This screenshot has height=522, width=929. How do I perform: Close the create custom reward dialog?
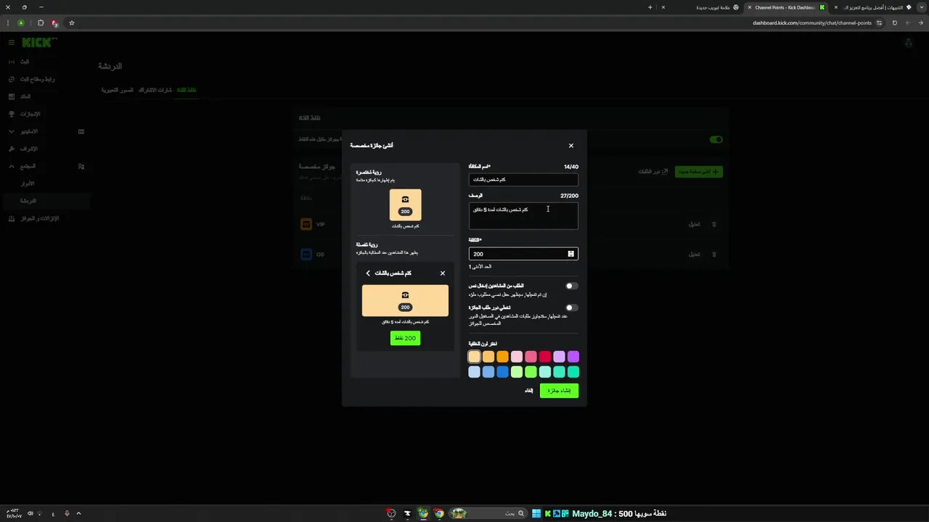570,146
